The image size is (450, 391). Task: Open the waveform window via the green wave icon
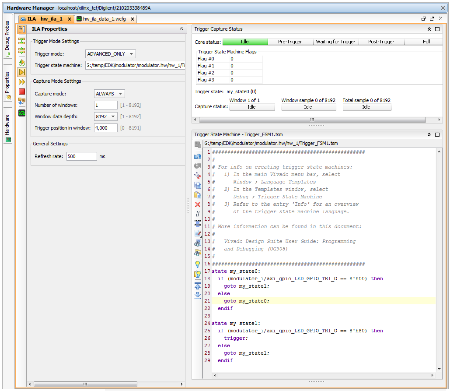[22, 113]
